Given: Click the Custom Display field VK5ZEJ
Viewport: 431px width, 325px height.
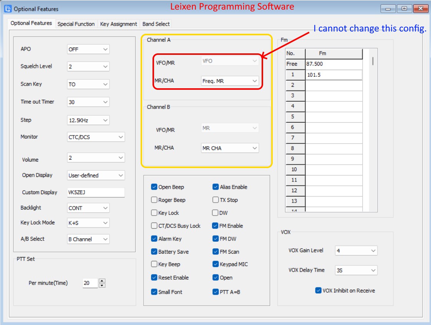Looking at the screenshot, I should click(96, 192).
